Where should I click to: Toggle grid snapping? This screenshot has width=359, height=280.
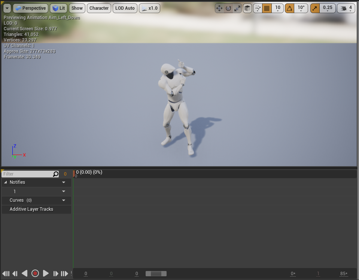click(x=267, y=9)
